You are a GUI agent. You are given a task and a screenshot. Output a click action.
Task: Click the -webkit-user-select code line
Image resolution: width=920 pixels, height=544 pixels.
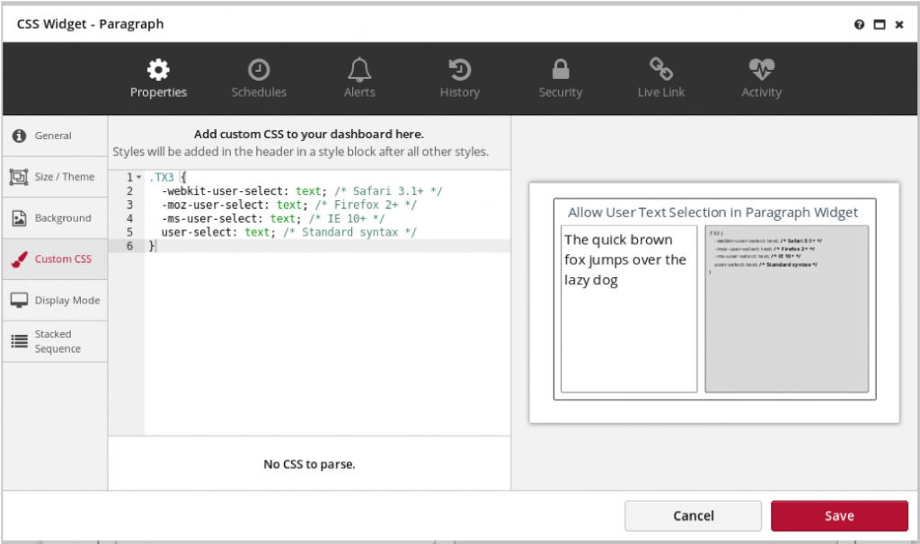[x=302, y=191]
